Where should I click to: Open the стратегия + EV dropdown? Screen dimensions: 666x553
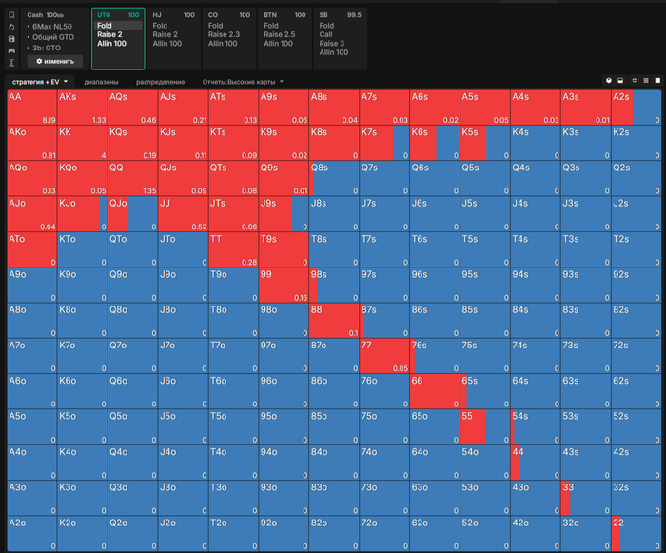(40, 82)
